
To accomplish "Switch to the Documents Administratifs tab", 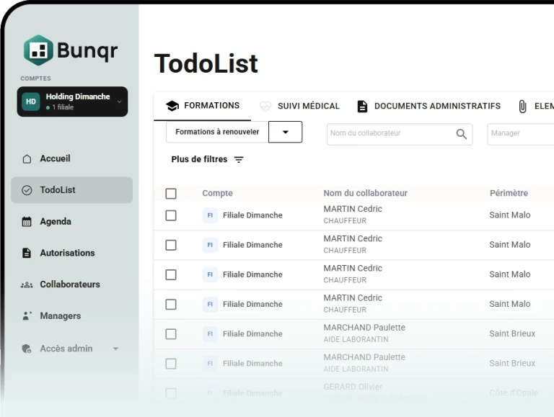I will pyautogui.click(x=428, y=106).
